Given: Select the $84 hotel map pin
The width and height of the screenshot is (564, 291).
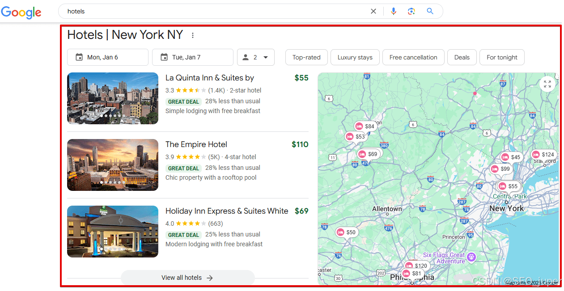Looking at the screenshot, I should [365, 127].
